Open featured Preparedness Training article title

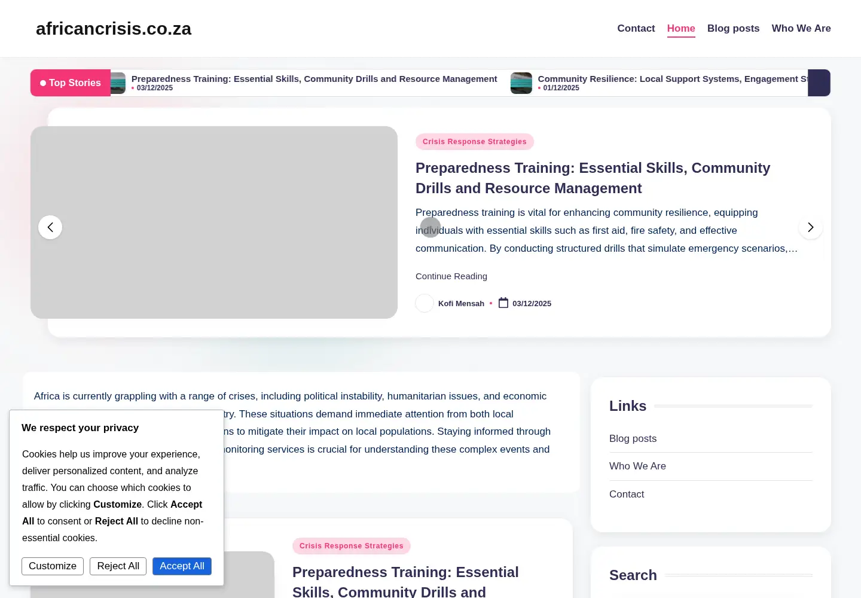click(593, 178)
